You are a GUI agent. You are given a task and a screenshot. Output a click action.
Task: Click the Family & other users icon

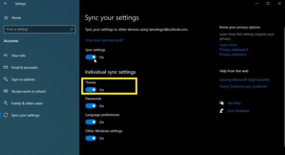(6, 103)
